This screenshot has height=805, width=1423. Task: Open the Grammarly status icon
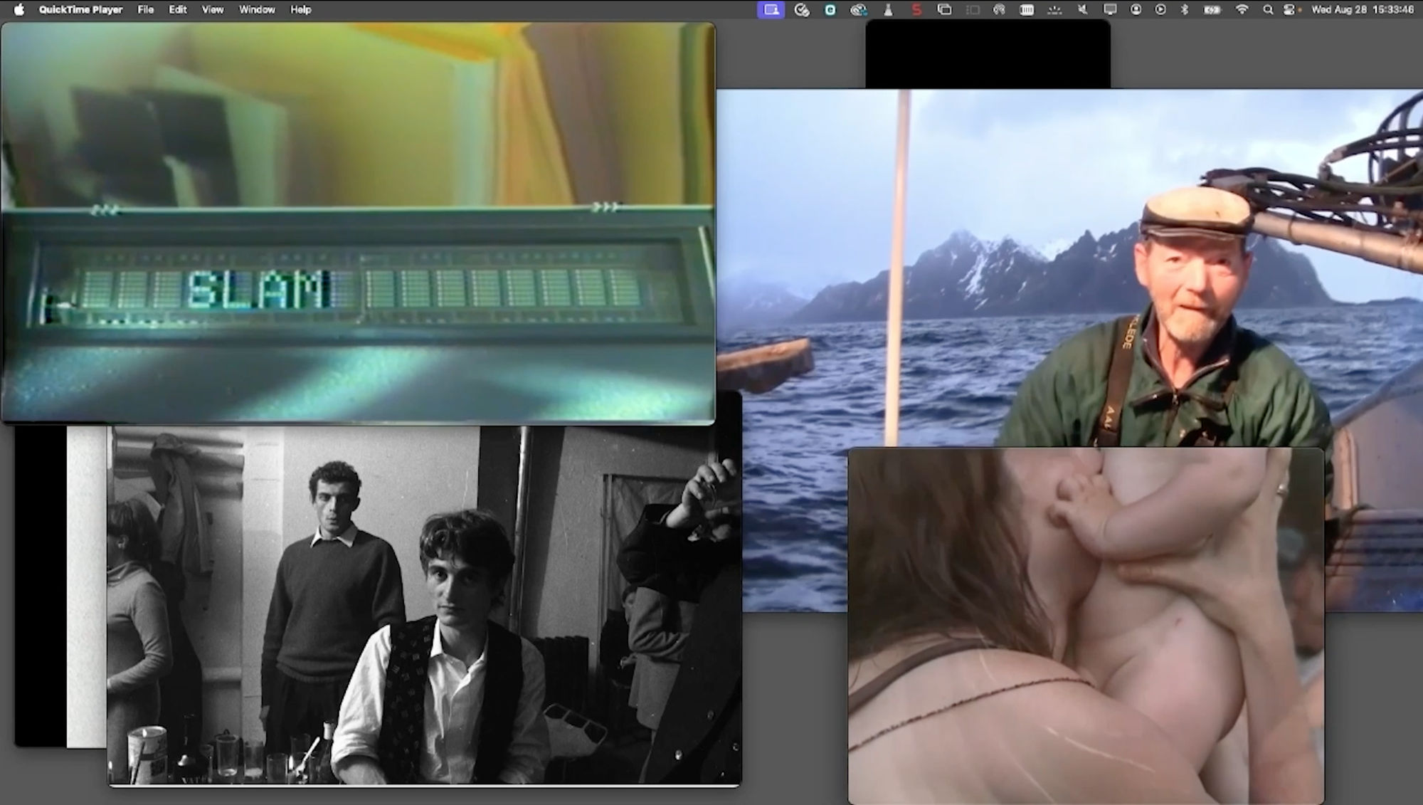tap(829, 9)
